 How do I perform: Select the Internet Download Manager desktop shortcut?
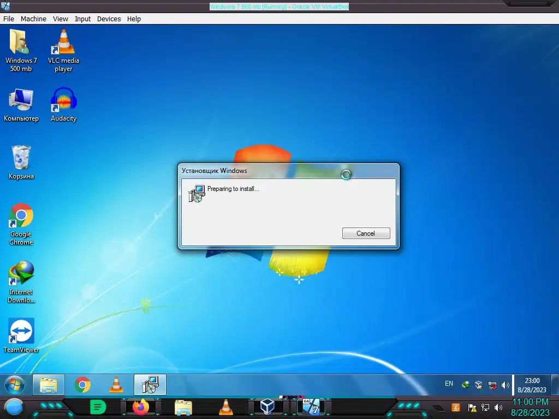[x=21, y=282]
